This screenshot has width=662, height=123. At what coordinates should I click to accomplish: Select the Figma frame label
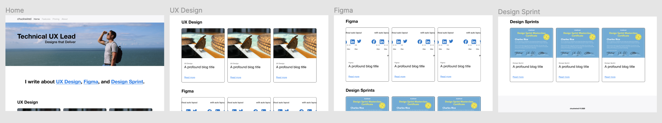click(x=343, y=10)
